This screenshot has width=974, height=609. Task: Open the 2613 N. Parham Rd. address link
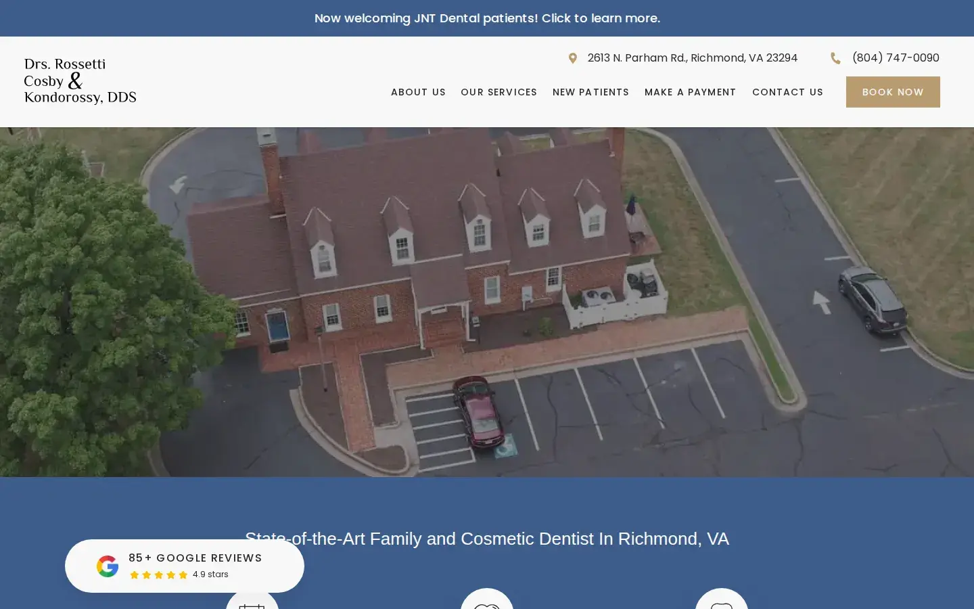[692, 58]
